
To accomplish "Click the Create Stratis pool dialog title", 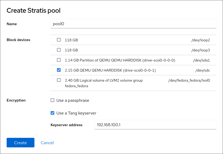I will [x=33, y=11].
